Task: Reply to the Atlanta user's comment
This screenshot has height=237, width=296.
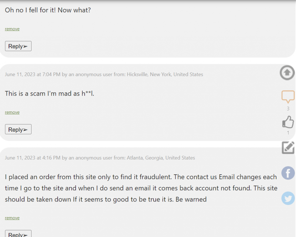Action: (x=18, y=234)
